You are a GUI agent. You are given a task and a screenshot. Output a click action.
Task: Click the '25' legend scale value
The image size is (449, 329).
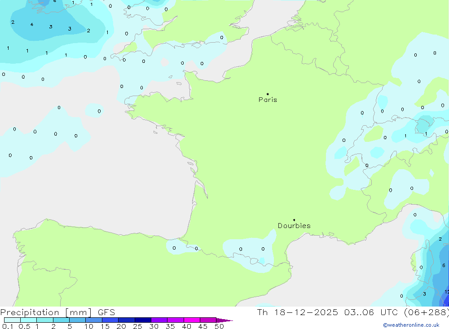(138, 326)
